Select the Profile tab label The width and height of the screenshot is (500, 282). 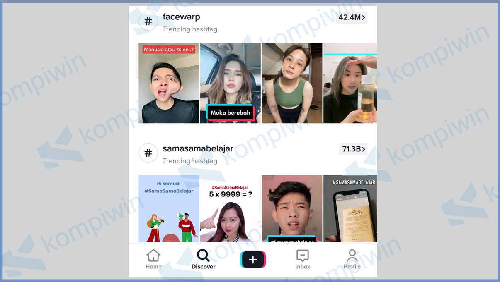352,267
